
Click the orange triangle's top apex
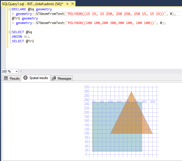[131, 93]
